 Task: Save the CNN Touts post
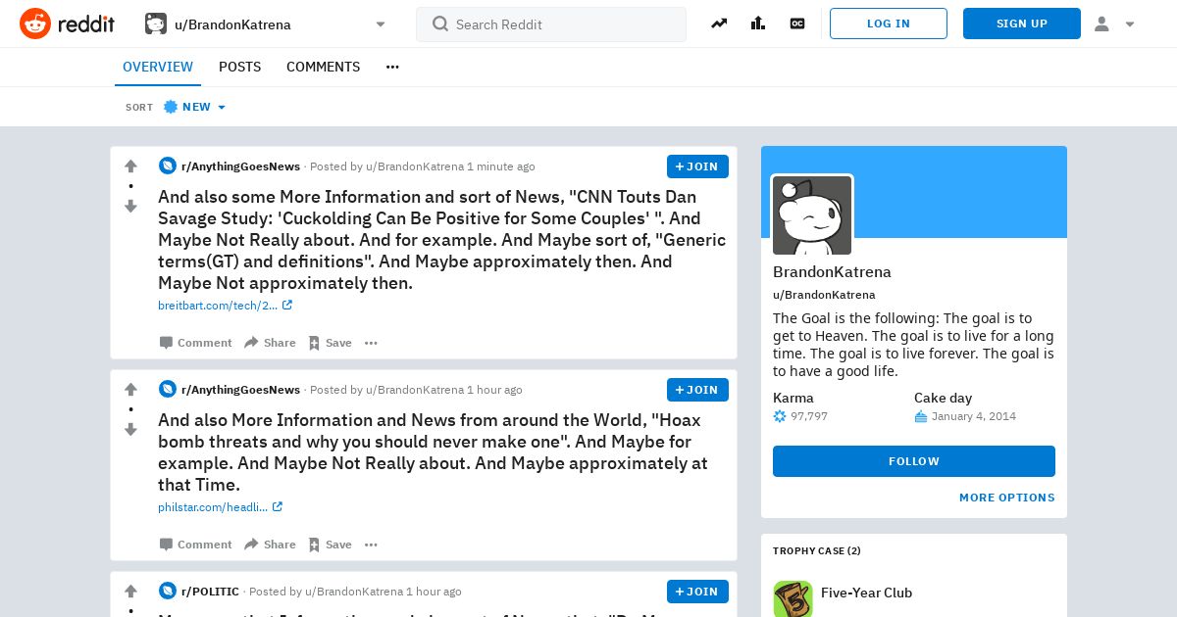[330, 343]
